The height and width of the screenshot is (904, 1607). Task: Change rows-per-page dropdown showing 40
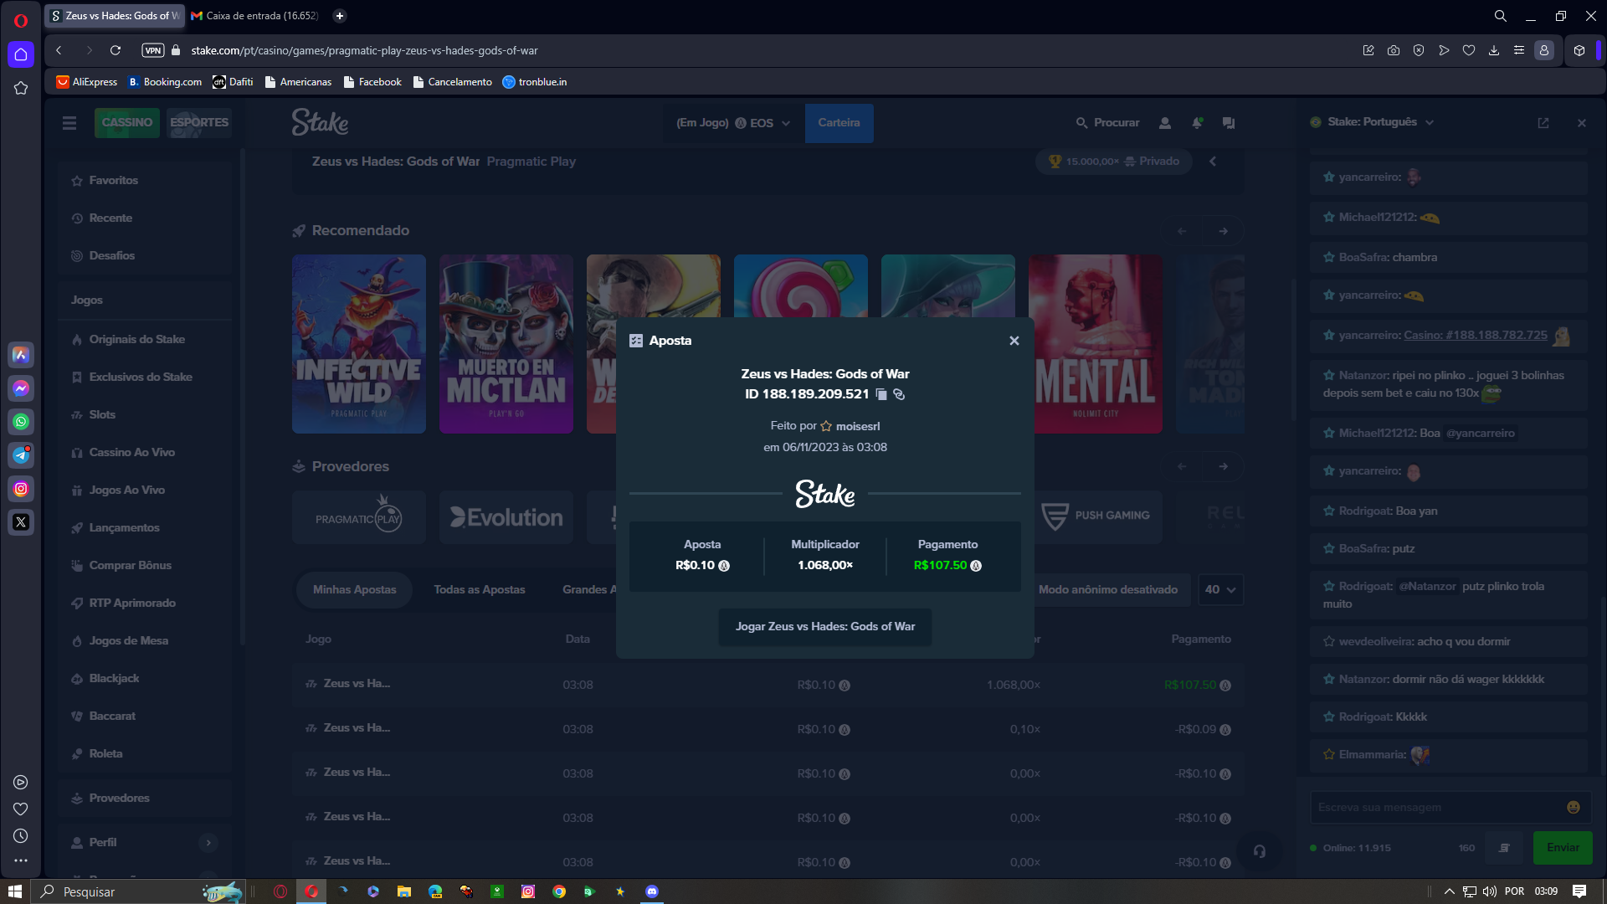(x=1220, y=590)
